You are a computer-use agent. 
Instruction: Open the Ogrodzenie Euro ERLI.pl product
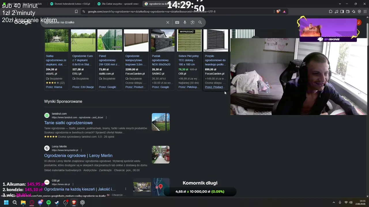83,60
